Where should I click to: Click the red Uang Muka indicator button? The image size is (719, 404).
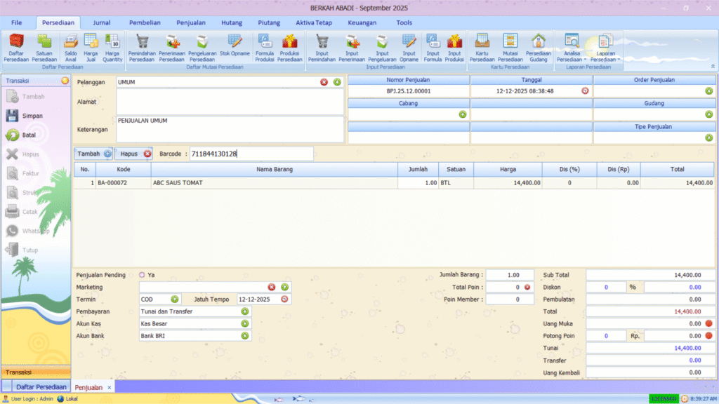tap(708, 323)
